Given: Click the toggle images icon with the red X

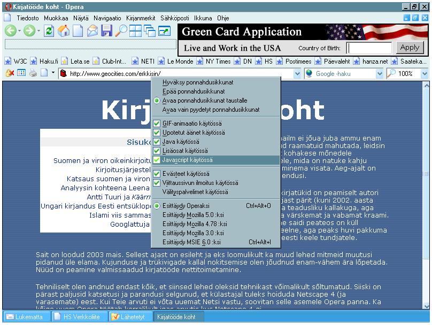Looking at the screenshot, I should (10, 73).
